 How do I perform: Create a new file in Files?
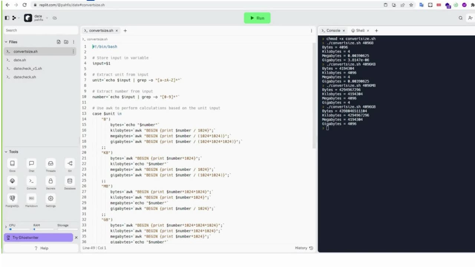(x=59, y=42)
